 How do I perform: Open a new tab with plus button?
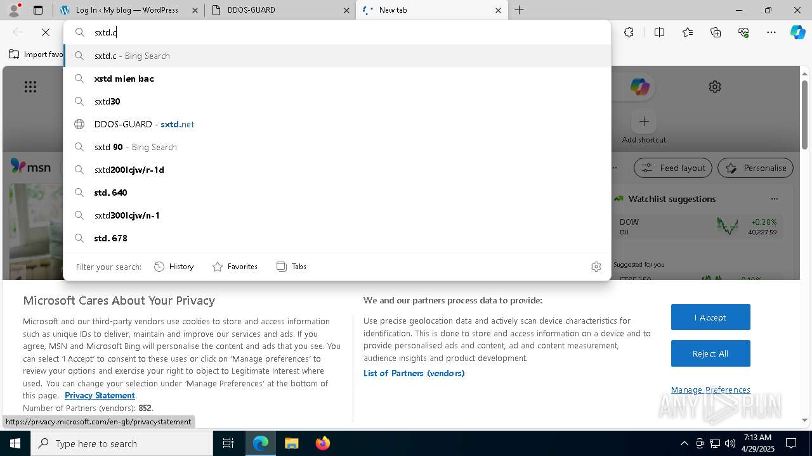pyautogui.click(x=519, y=10)
